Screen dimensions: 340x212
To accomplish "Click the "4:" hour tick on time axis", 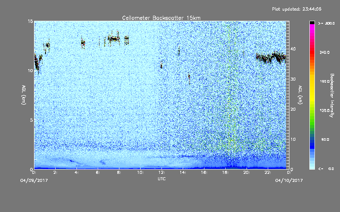I will coord(76,173).
